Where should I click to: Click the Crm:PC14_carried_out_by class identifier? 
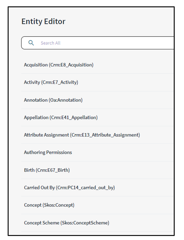click(x=86, y=188)
